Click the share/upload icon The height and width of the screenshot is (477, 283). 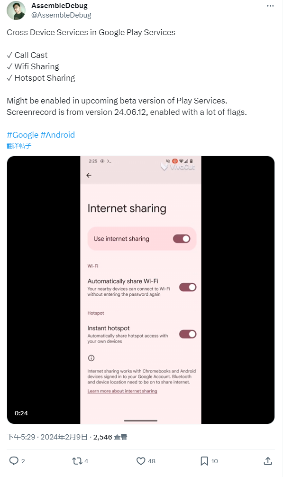tap(267, 461)
